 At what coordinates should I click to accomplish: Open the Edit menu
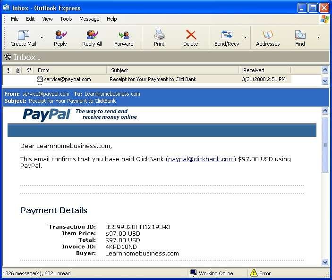pos(30,19)
